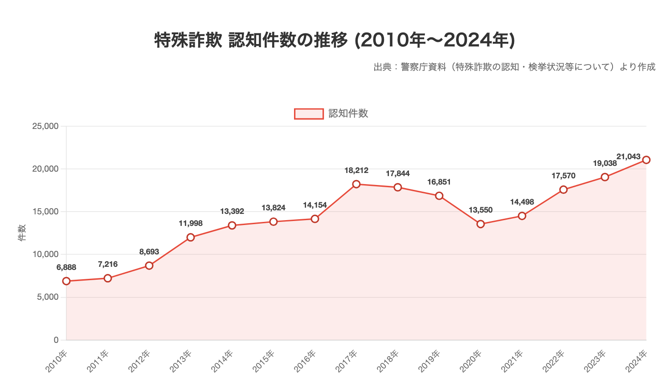Select the 18,212 value label

pos(356,170)
